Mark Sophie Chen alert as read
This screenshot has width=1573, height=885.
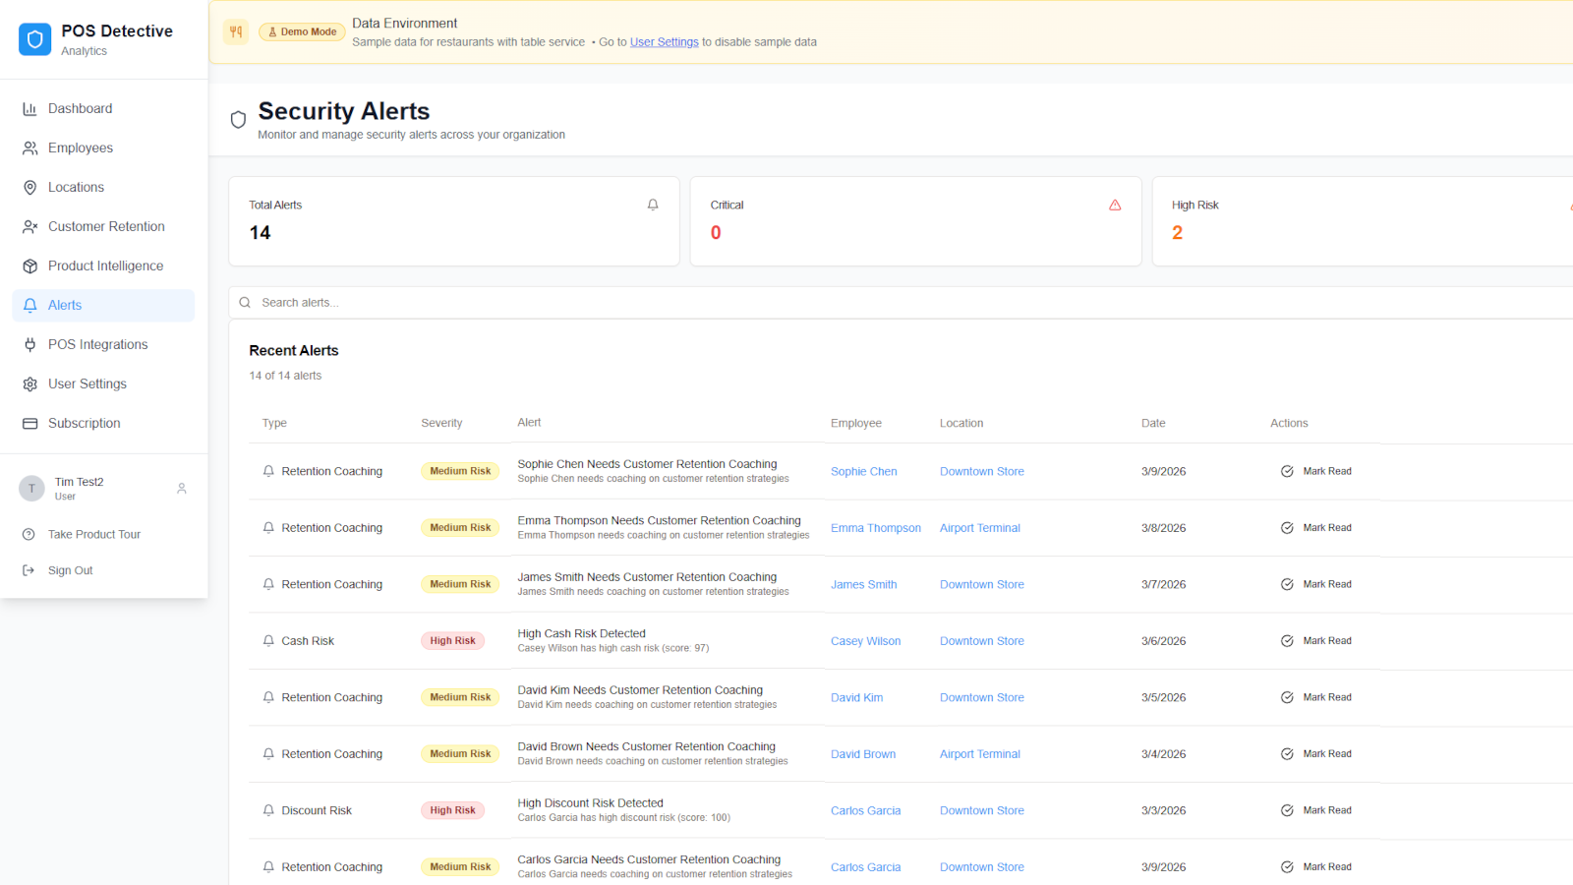[1316, 471]
